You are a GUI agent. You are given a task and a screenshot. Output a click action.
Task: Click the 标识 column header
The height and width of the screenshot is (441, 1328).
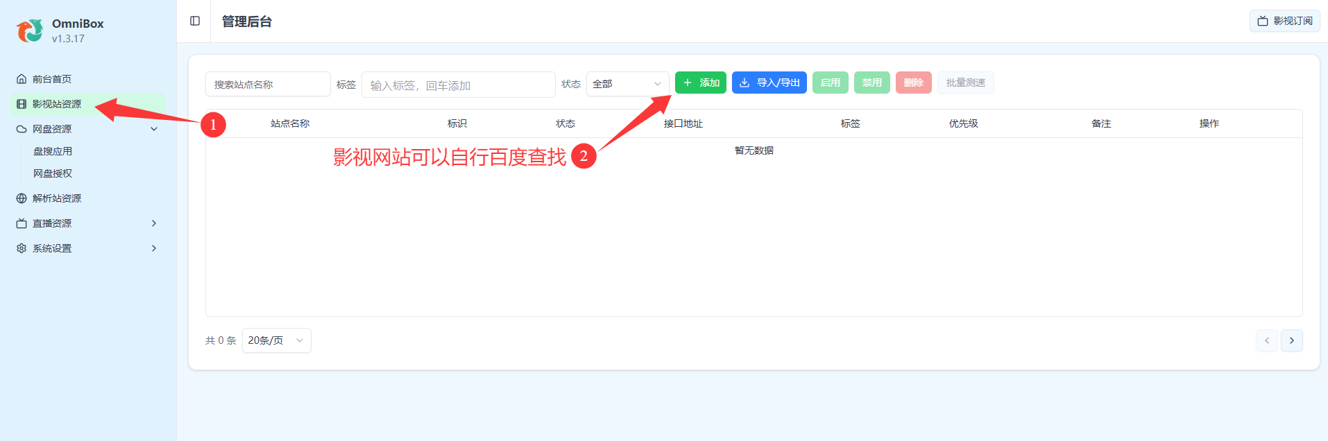point(457,123)
